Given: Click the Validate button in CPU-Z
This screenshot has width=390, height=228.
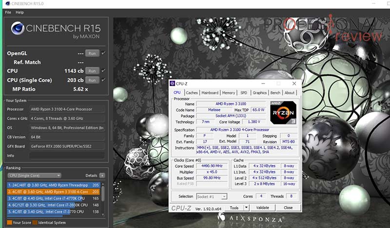Looking at the screenshot, I should [263, 208].
